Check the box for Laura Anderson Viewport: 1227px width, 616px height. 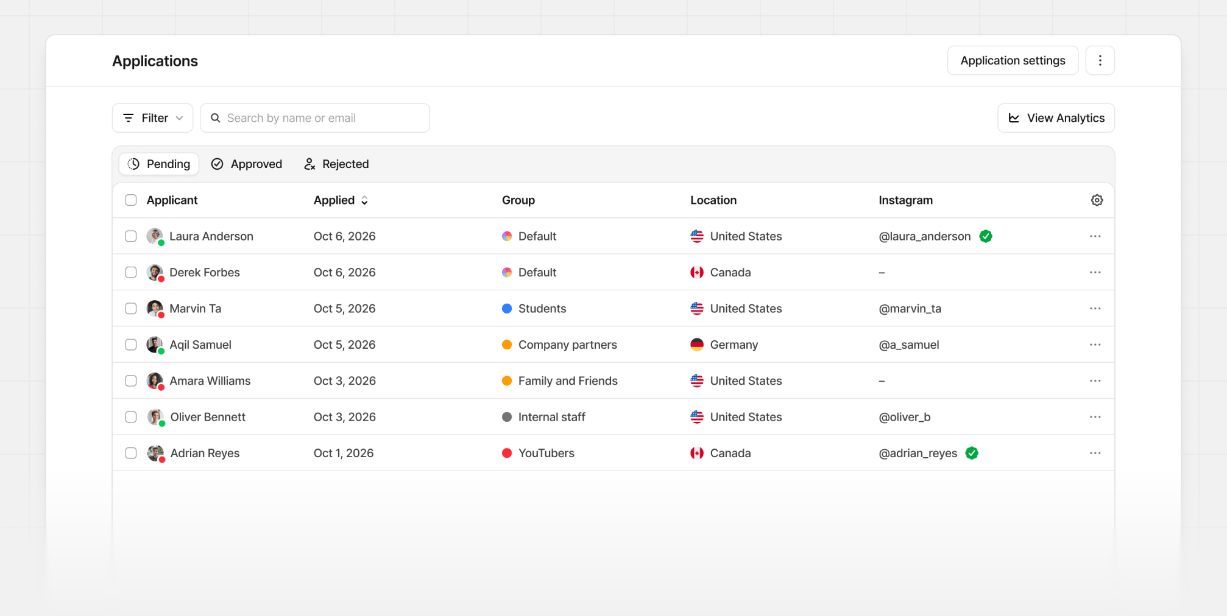[131, 236]
